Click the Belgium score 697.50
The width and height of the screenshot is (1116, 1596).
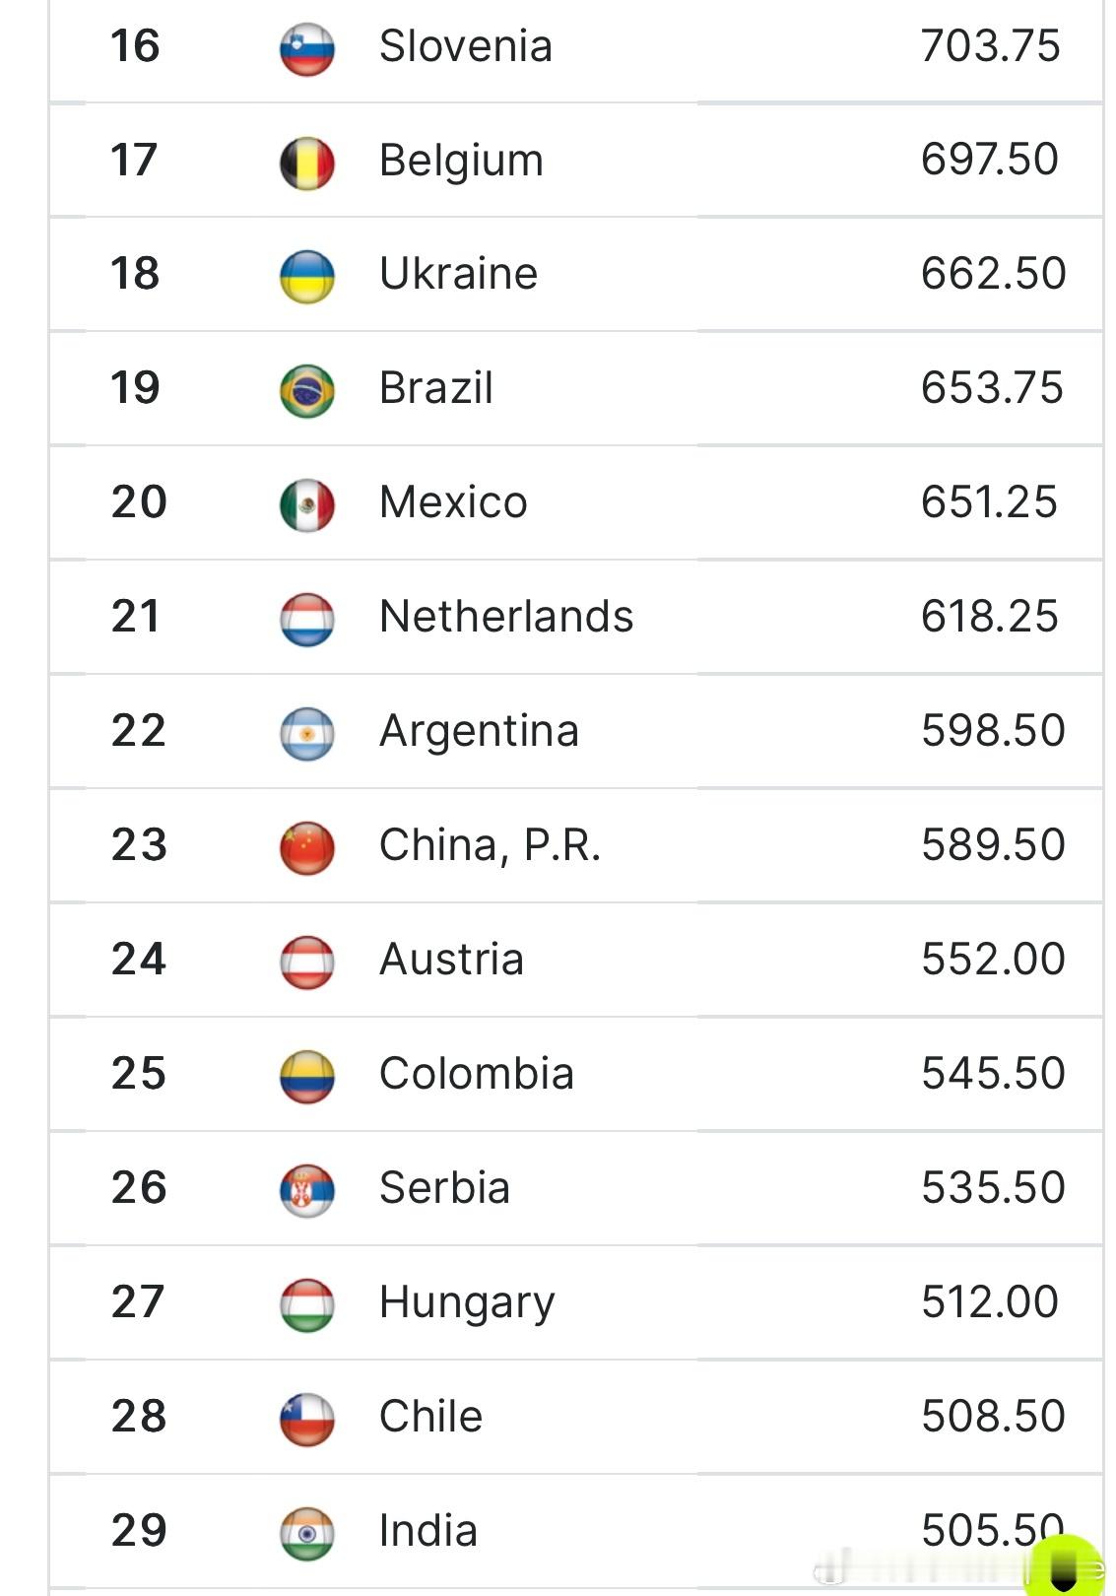pyautogui.click(x=990, y=159)
